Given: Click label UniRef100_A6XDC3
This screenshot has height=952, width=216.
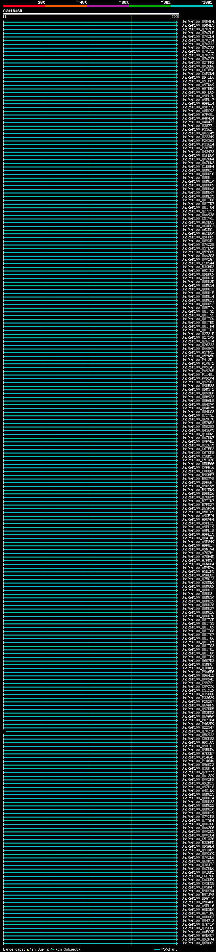Looking at the screenshot, I should [198, 222].
